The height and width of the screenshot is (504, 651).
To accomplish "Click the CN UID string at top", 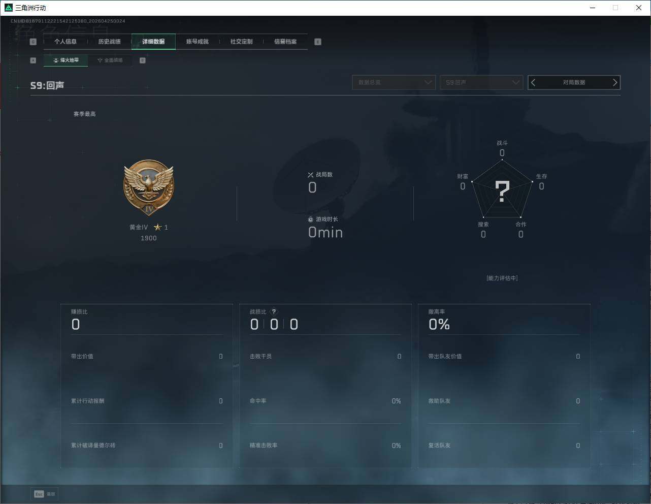I will (68, 21).
